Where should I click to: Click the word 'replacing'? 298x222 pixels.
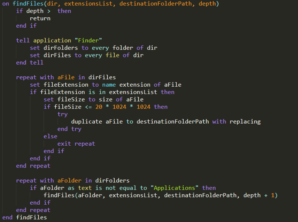[x=245, y=122]
